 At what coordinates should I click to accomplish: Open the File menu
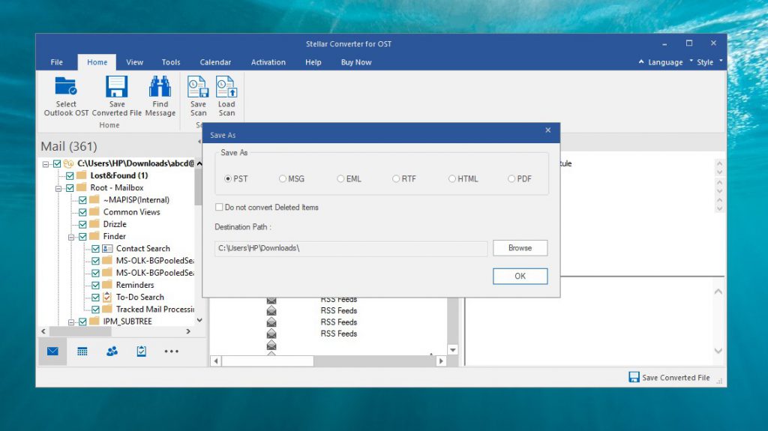click(x=57, y=62)
